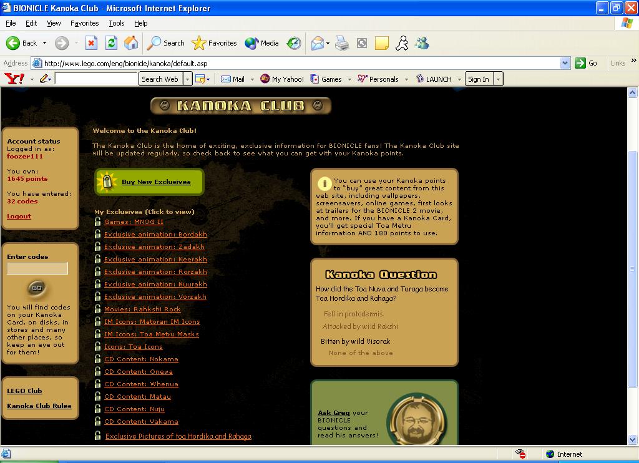Open the Media pane
The image size is (639, 463).
[x=261, y=43]
